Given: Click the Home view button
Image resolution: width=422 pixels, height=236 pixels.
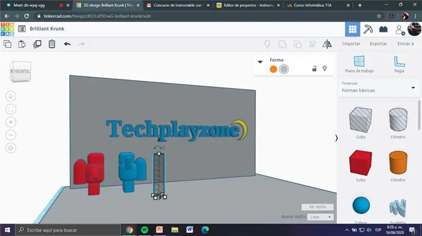Looking at the screenshot, I should (x=11, y=96).
